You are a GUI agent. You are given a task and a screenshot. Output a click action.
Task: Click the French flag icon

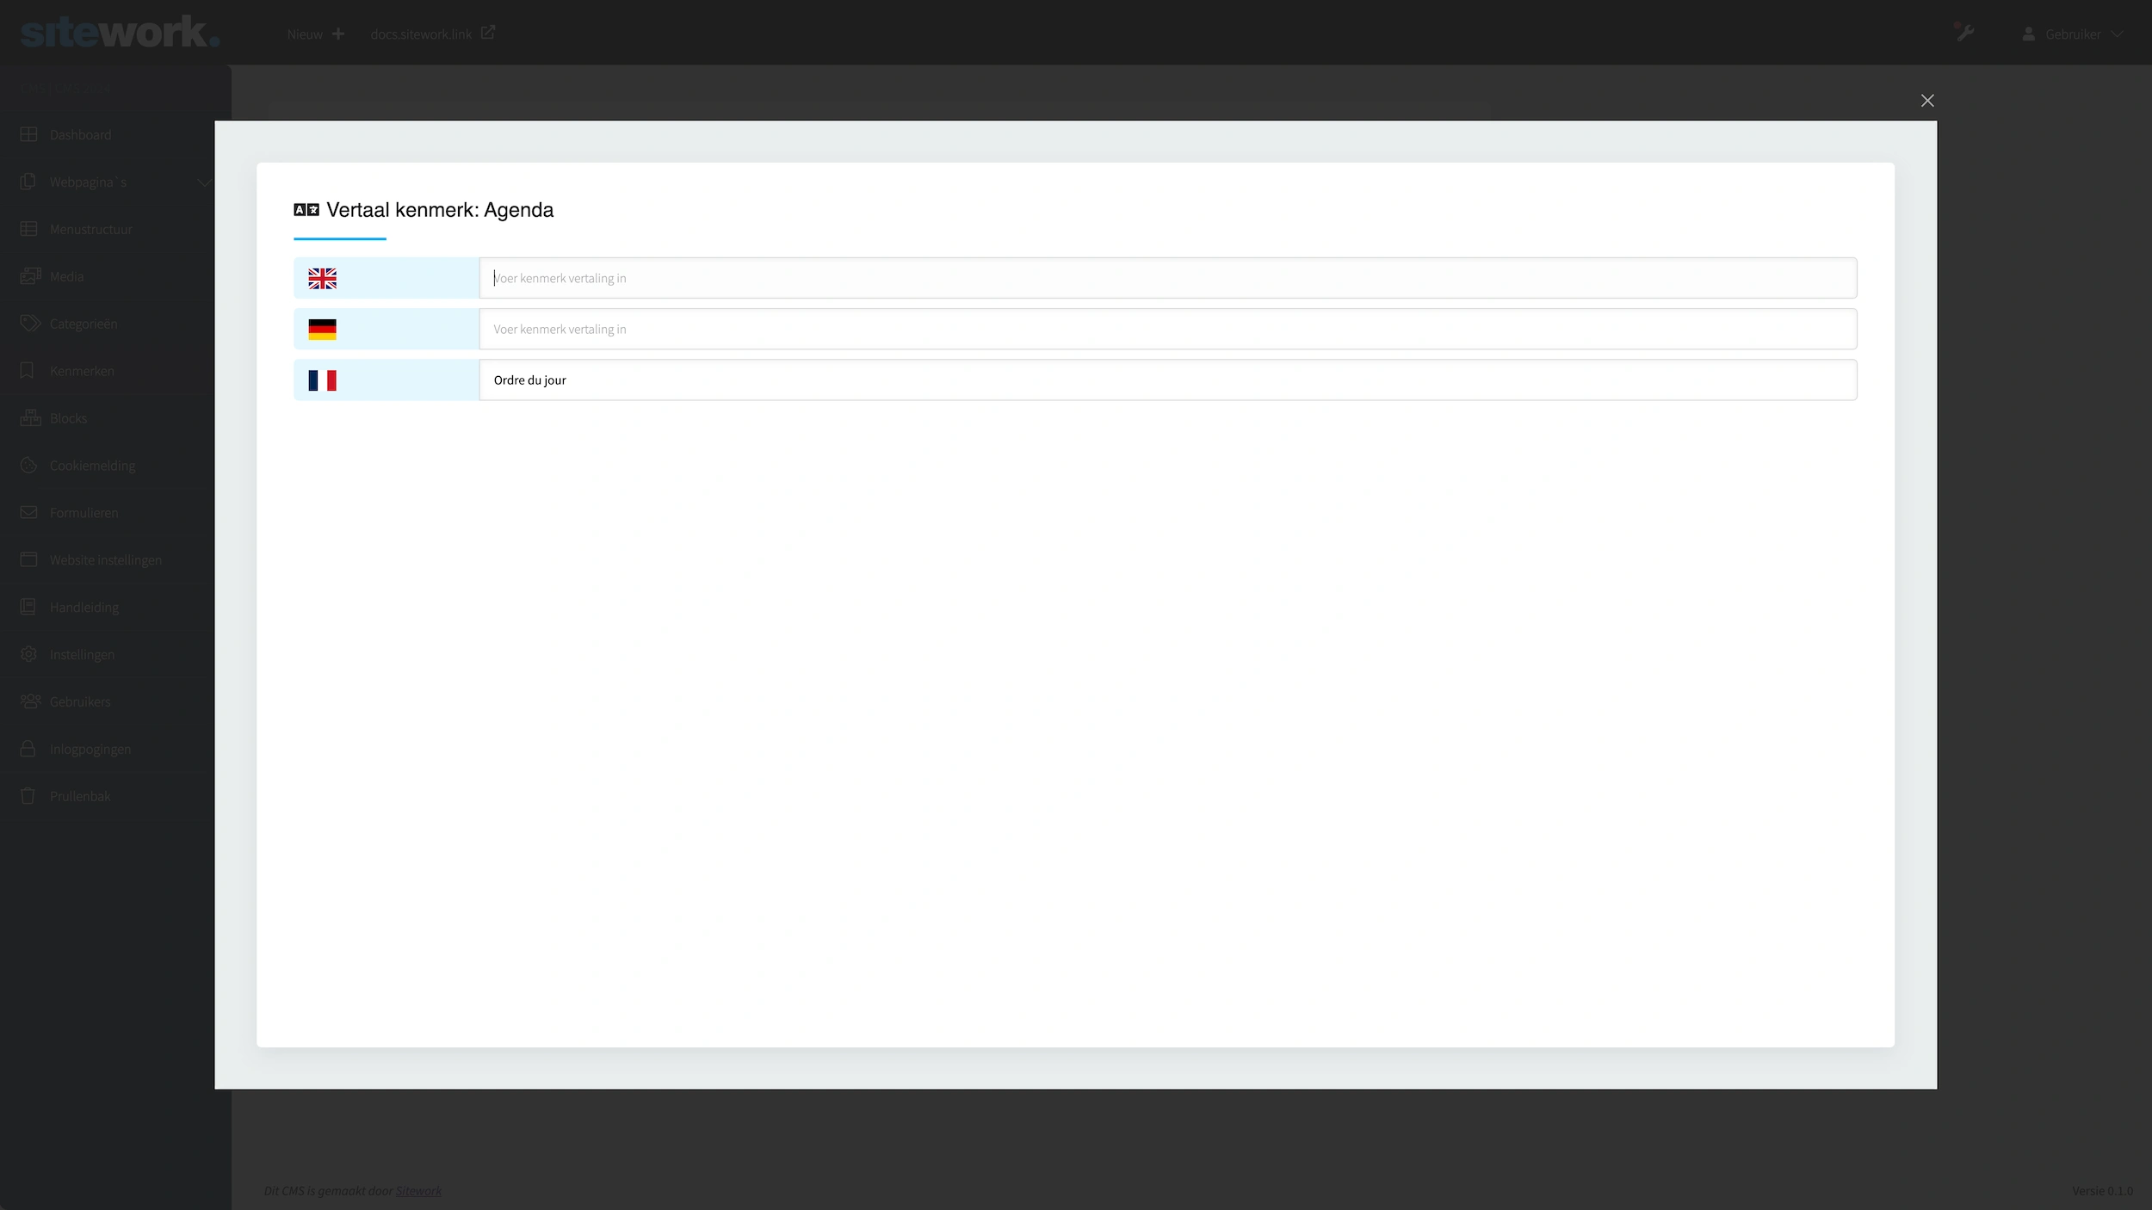click(x=322, y=380)
